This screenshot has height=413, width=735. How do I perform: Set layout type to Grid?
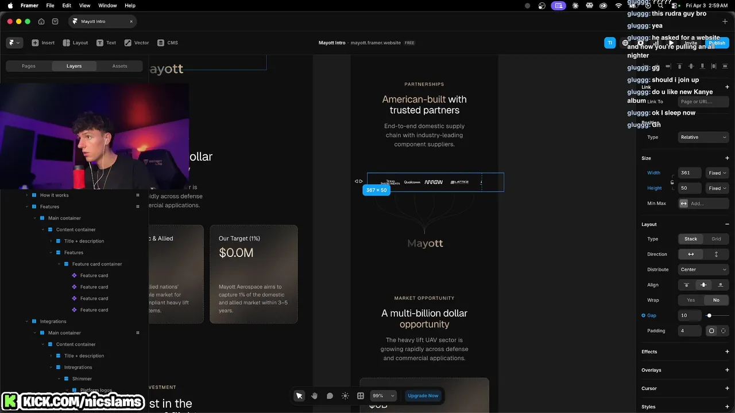coord(716,239)
